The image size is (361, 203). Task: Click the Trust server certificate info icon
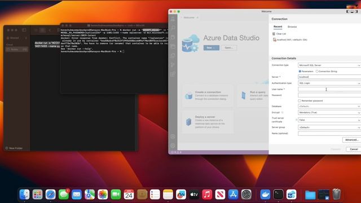[x=296, y=120]
